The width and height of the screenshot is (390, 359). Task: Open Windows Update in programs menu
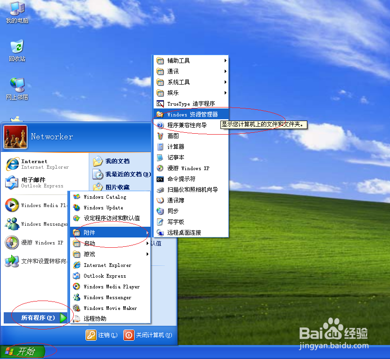[110, 208]
